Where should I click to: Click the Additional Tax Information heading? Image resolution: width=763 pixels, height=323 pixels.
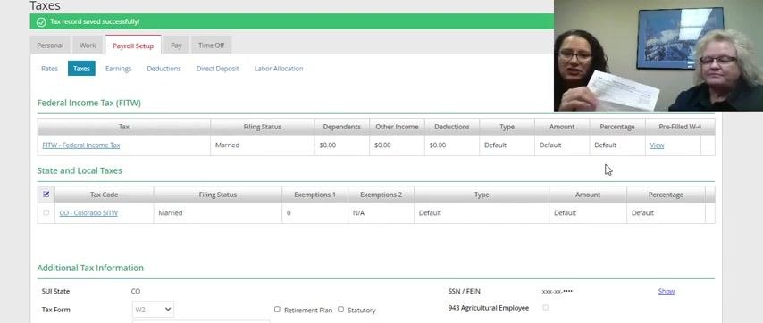pyautogui.click(x=90, y=268)
